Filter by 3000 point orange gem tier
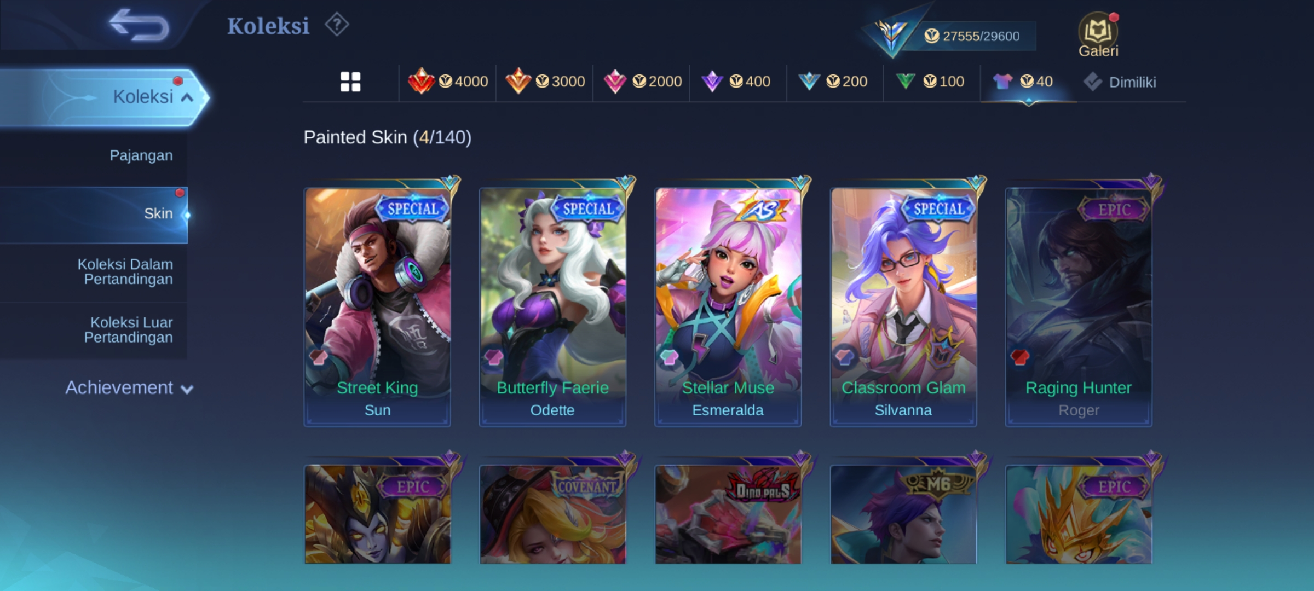 (545, 82)
